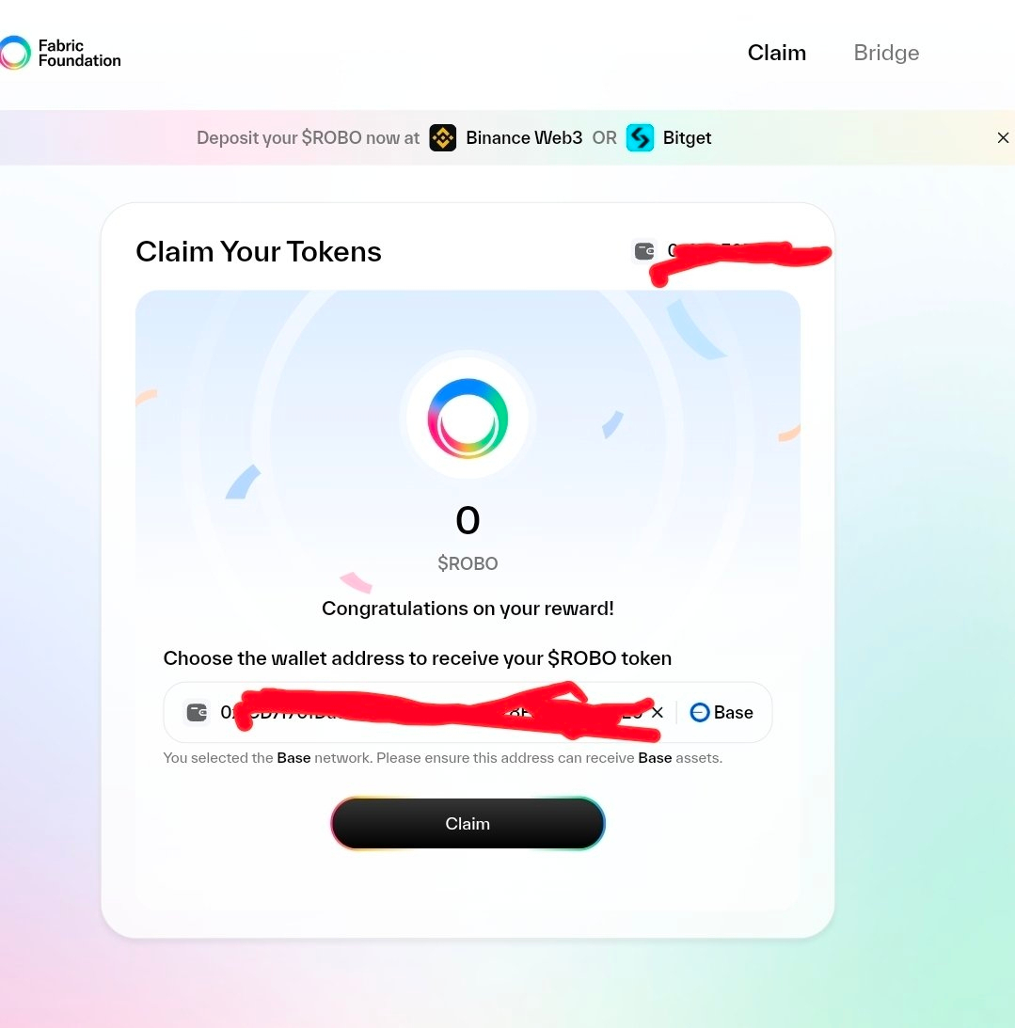Viewport: 1015px width, 1028px height.
Task: Clear the receiving wallet address
Action: pos(658,712)
